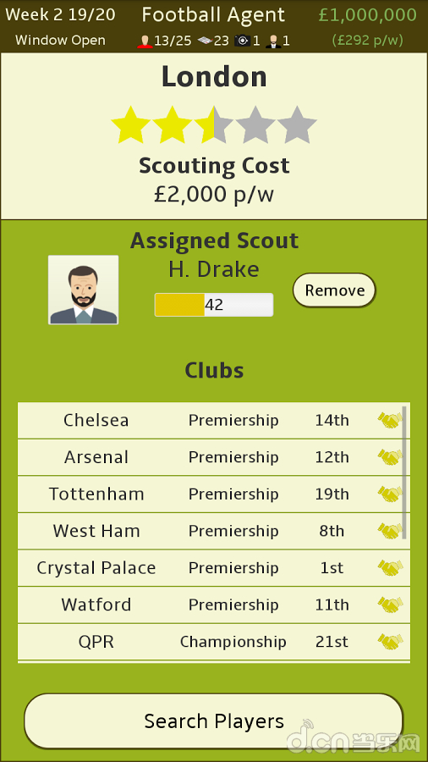This screenshot has height=762, width=428.
Task: Click the handshake icon next to QPR
Action: click(390, 642)
